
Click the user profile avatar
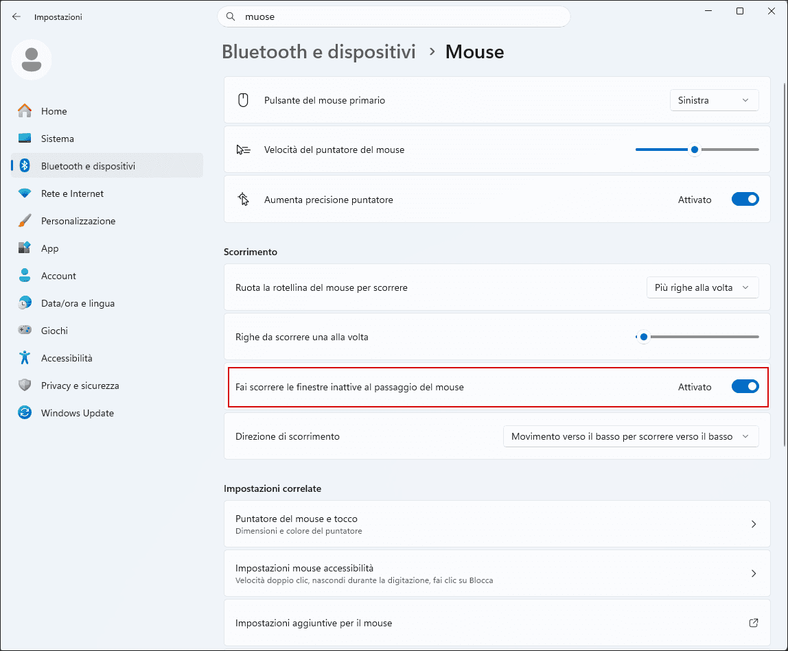click(31, 60)
